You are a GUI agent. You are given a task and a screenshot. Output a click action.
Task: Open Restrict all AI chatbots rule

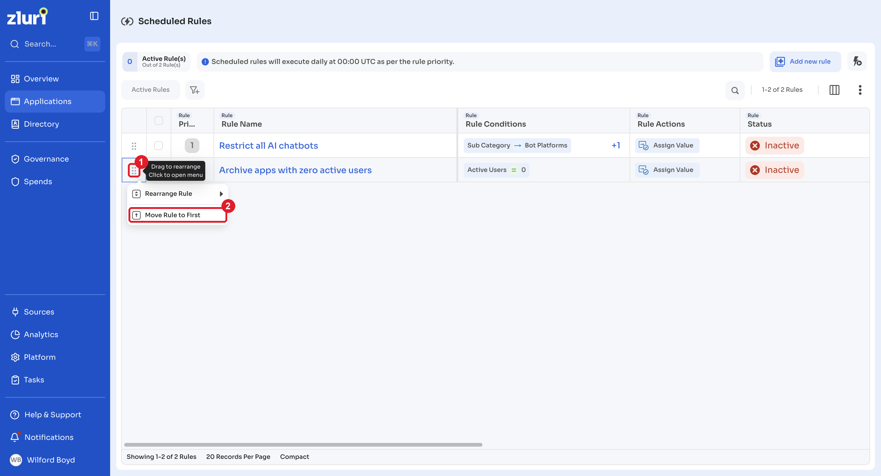coord(269,146)
